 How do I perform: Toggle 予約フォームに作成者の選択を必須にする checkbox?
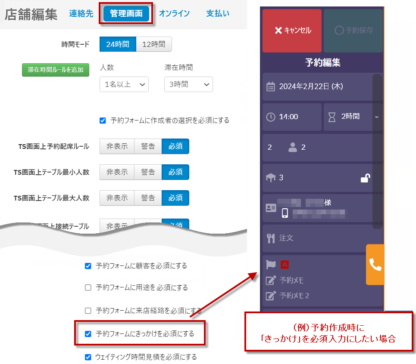[103, 120]
